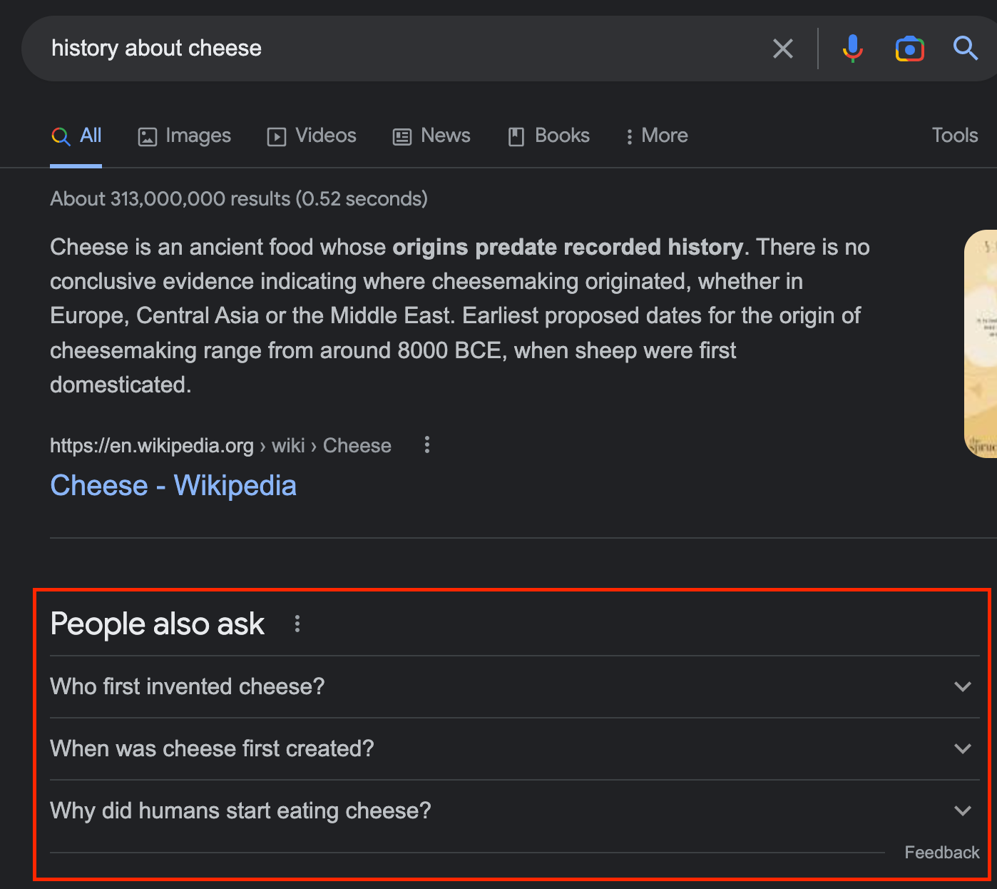Start voice search with the microphone icon
Screen dimensions: 997x889
point(852,49)
